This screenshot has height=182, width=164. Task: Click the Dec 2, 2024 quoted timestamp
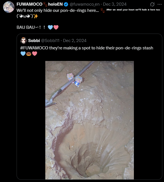click(x=75, y=41)
